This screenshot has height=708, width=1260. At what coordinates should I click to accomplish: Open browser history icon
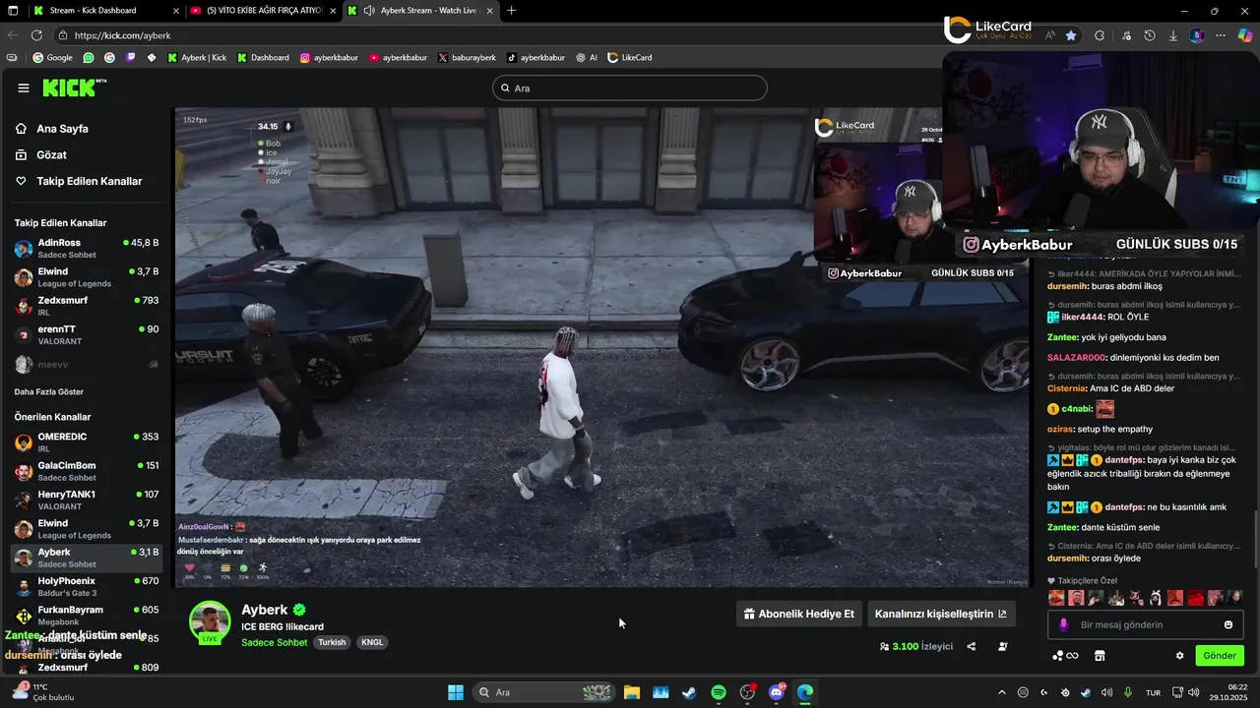pyautogui.click(x=1149, y=35)
